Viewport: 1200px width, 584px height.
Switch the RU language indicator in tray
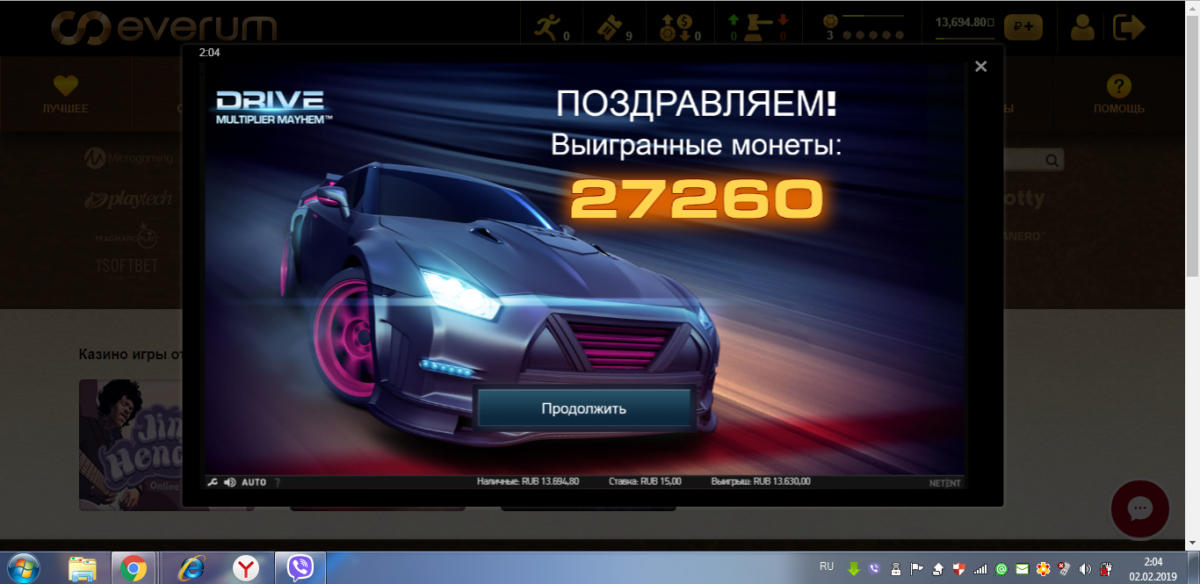827,566
